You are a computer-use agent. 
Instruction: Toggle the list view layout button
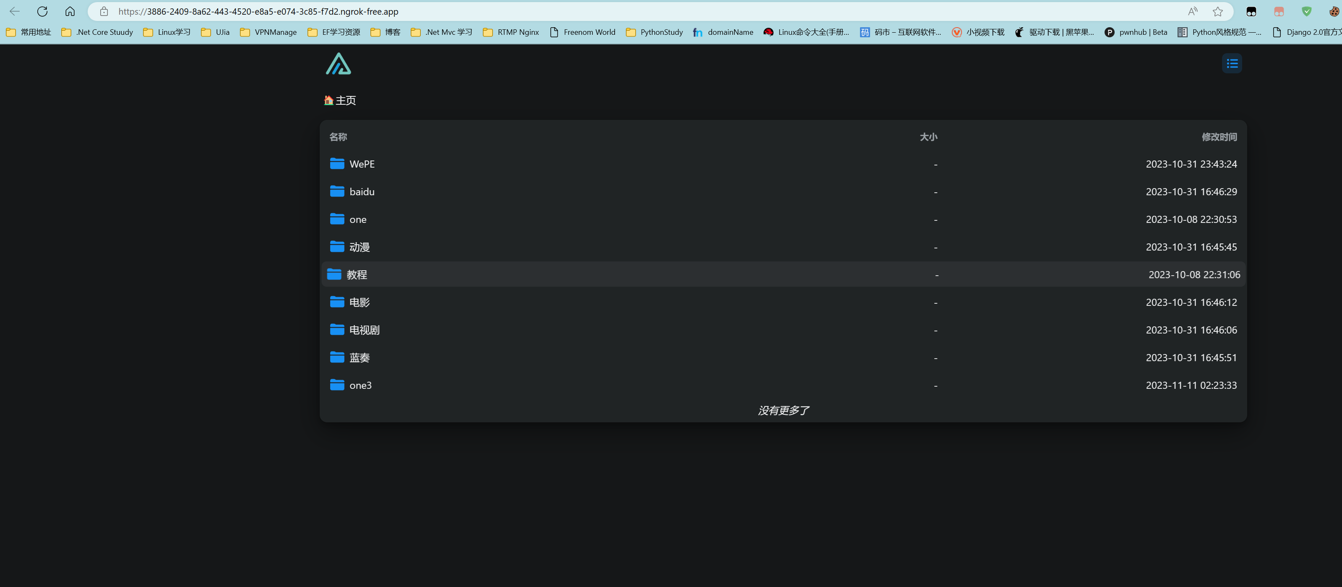[1232, 64]
